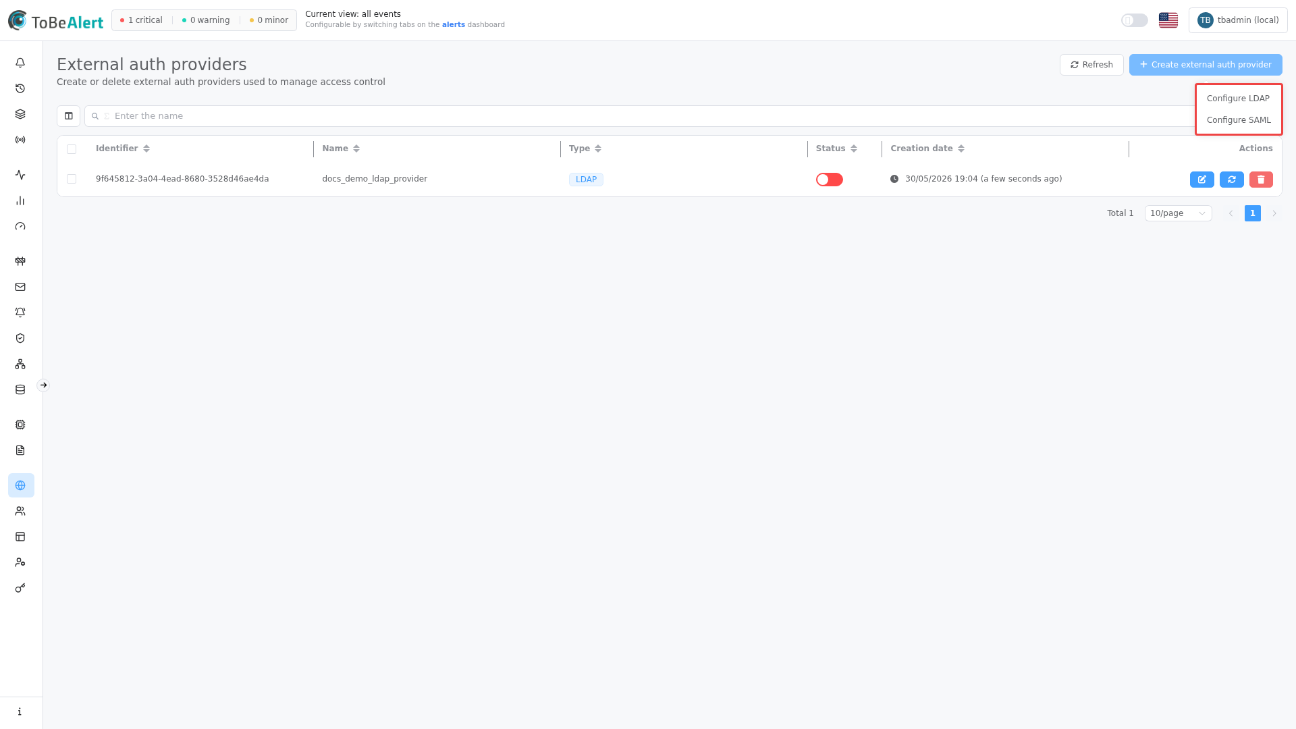1296x729 pixels.
Task: Expand the sidebar with the arrow button
Action: pyautogui.click(x=43, y=385)
